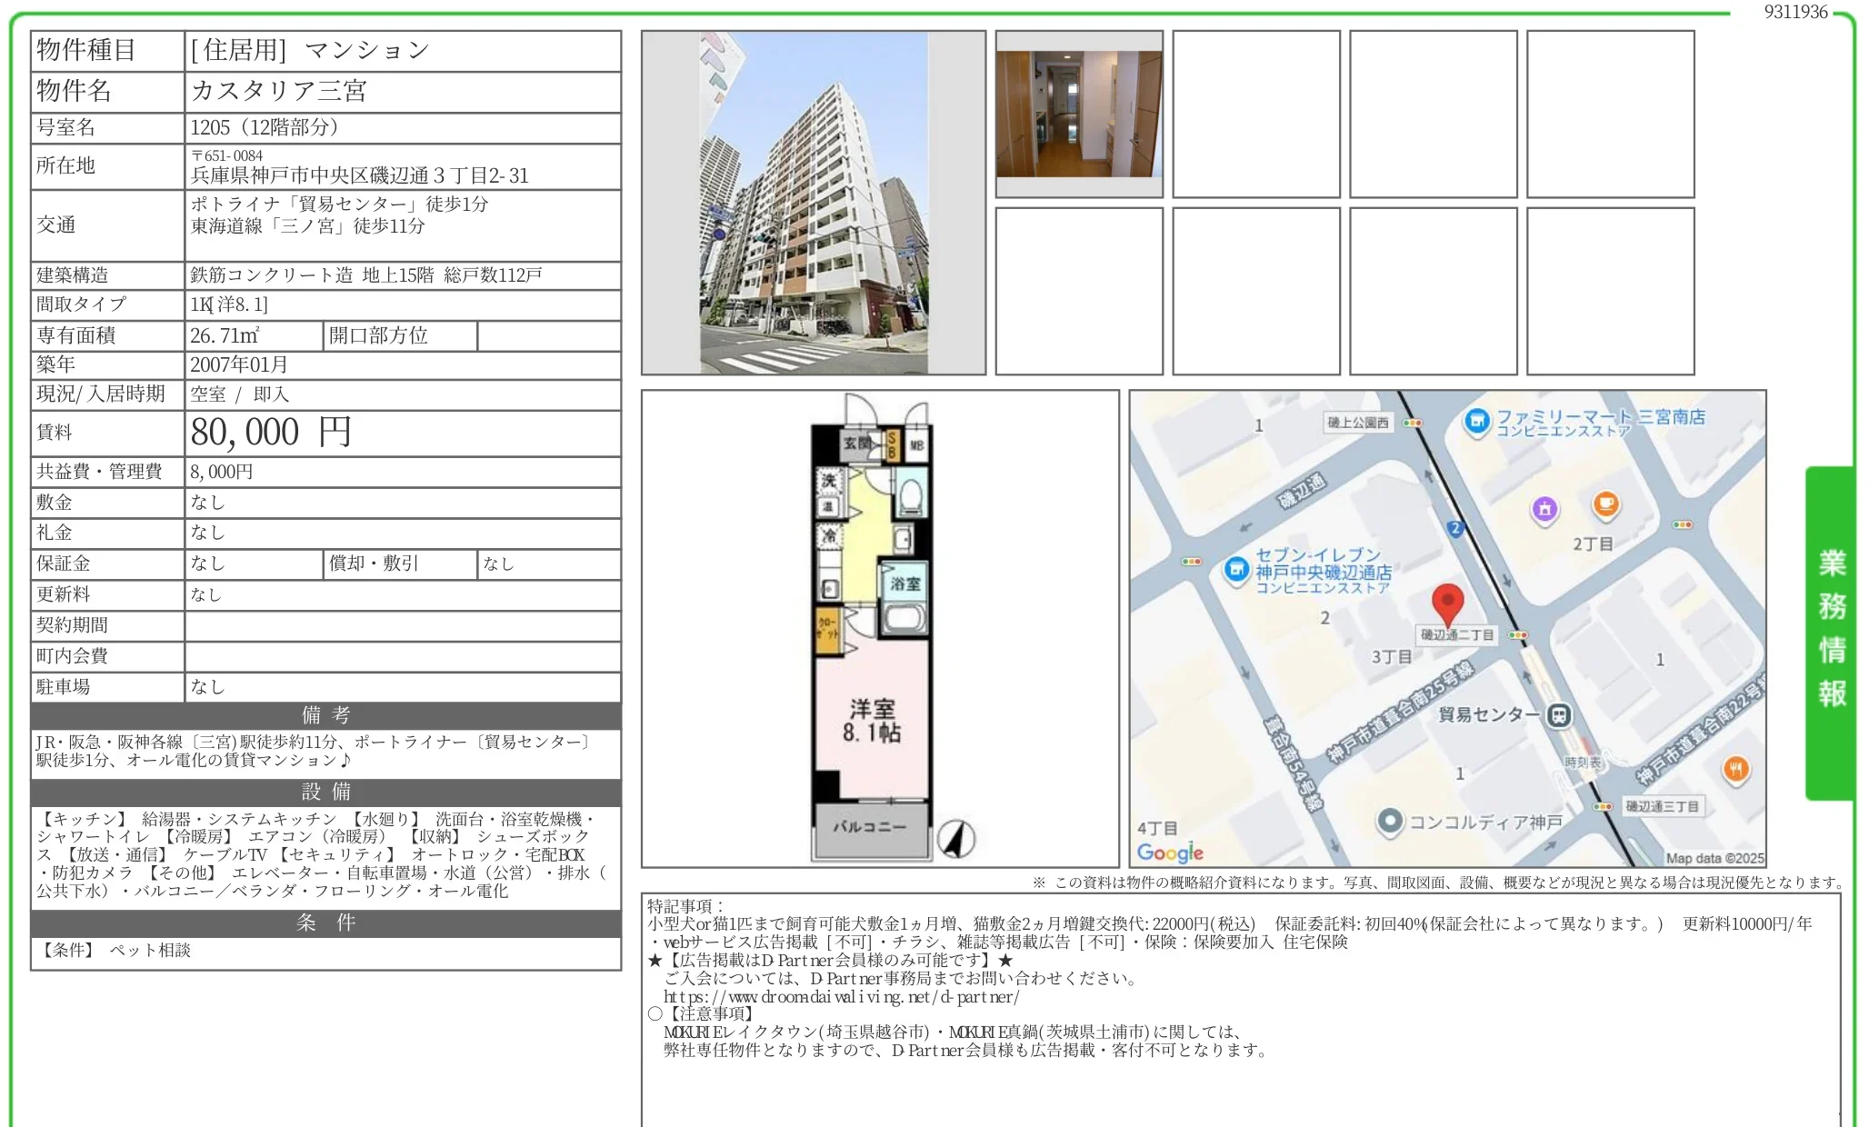
Task: Click the 礼金 row value なし
Action: click(207, 533)
